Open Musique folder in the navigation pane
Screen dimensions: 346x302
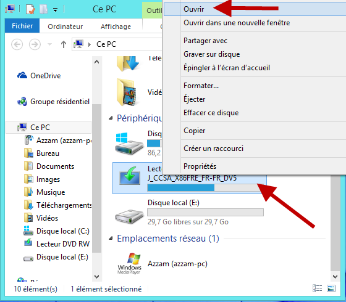[44, 192]
